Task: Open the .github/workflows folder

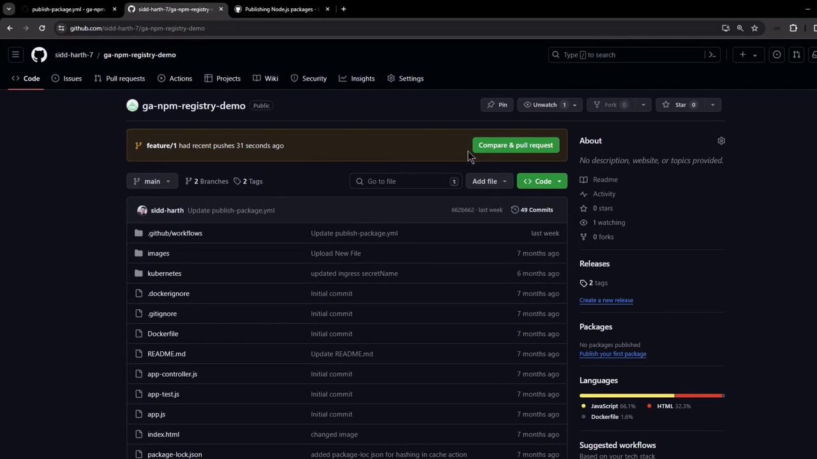Action: (175, 233)
